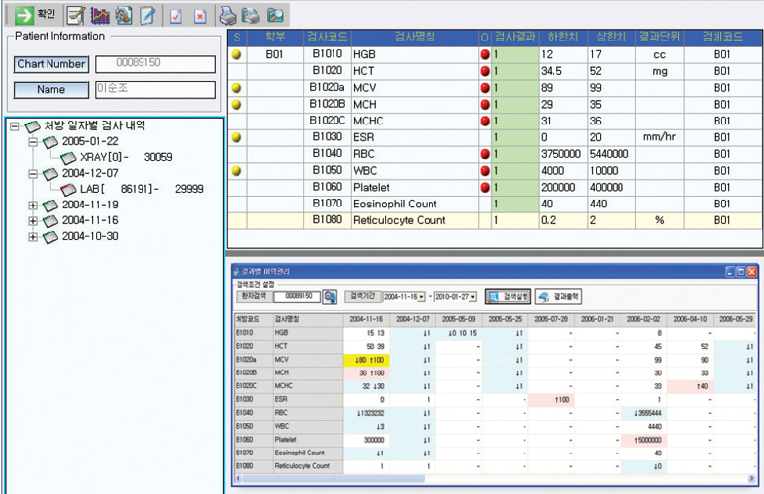Image resolution: width=764 pixels, height=494 pixels.
Task: Click the 결과단위 column header
Action: (x=660, y=37)
